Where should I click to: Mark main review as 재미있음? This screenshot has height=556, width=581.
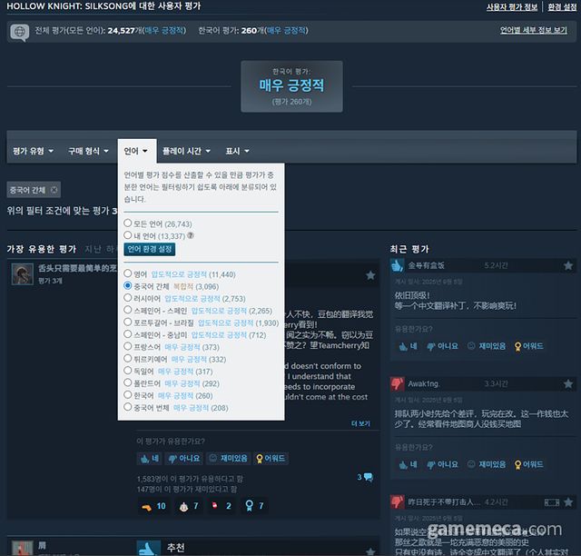pyautogui.click(x=228, y=459)
